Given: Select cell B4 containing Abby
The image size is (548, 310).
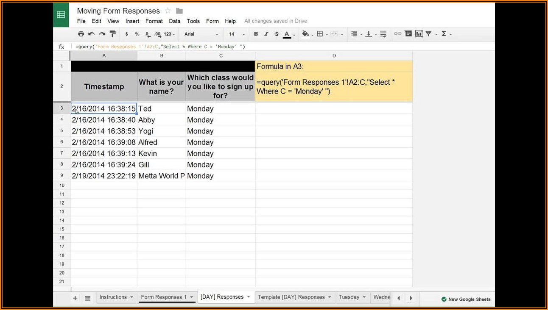Looking at the screenshot, I should tap(161, 120).
